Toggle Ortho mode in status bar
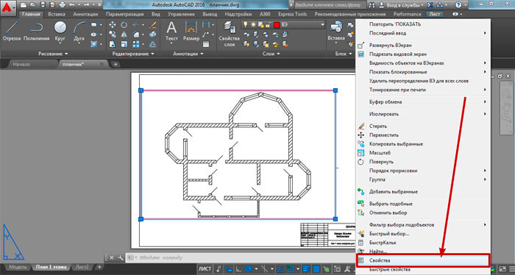This screenshot has width=515, height=275. click(239, 269)
